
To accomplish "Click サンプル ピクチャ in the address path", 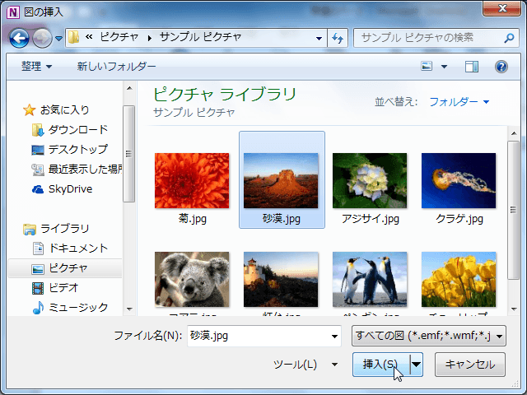I will point(200,37).
